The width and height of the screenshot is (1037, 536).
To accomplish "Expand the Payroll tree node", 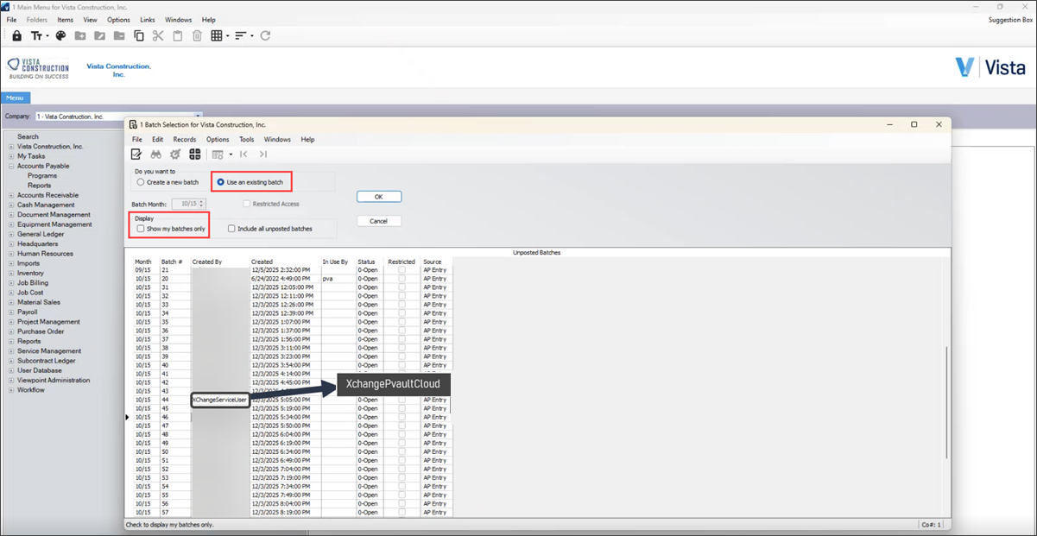I will point(11,312).
